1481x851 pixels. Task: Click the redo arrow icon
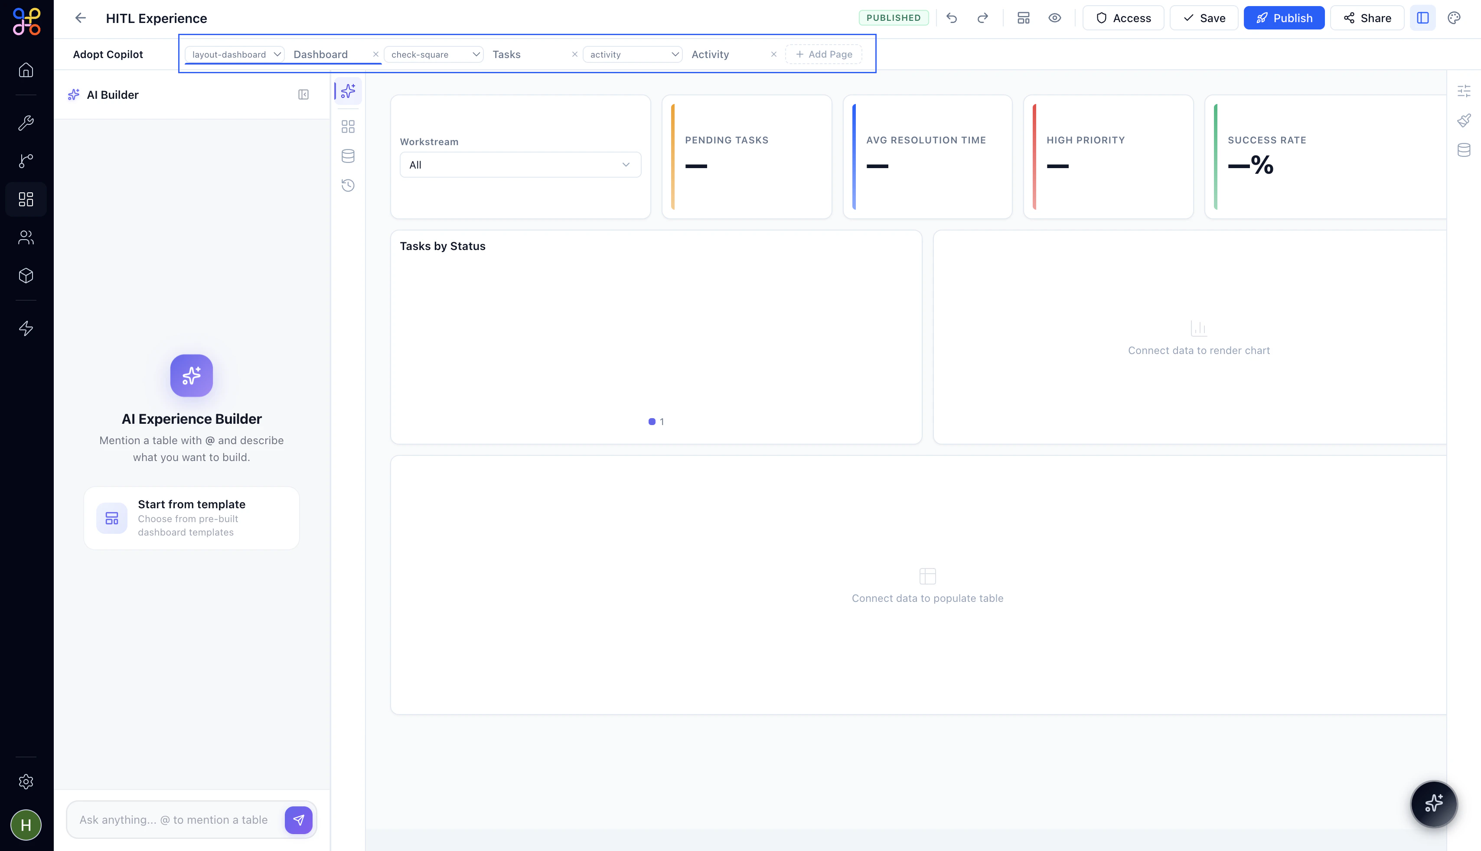(x=982, y=18)
